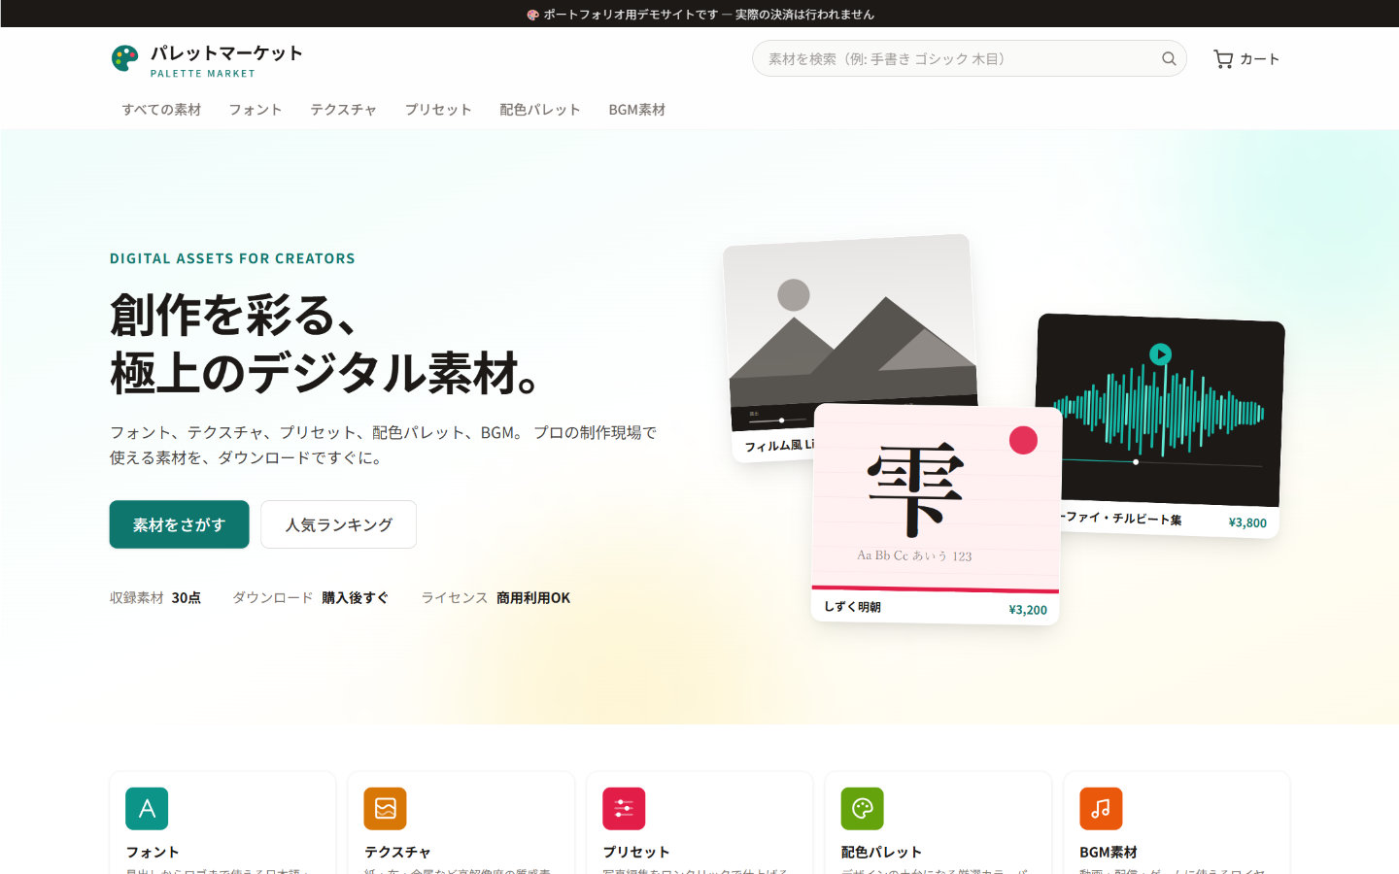Click the green waveform thumbnail
1399x874 pixels.
1160,410
